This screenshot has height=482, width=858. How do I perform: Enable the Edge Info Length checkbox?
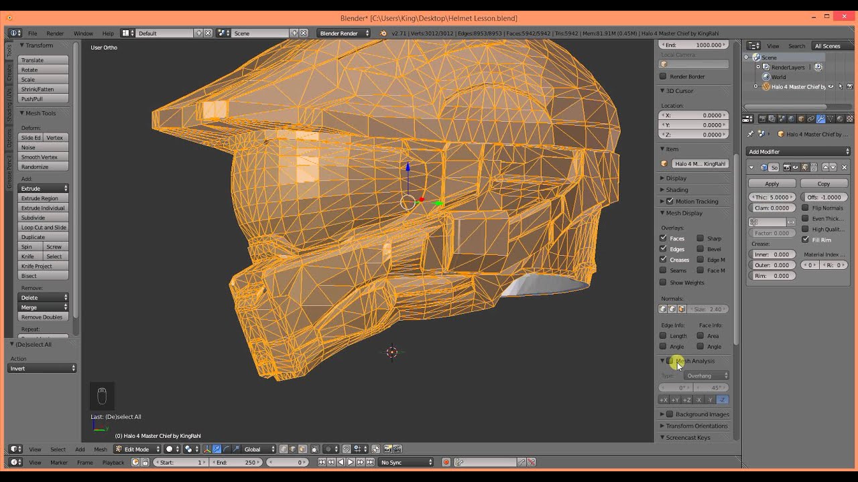click(663, 335)
